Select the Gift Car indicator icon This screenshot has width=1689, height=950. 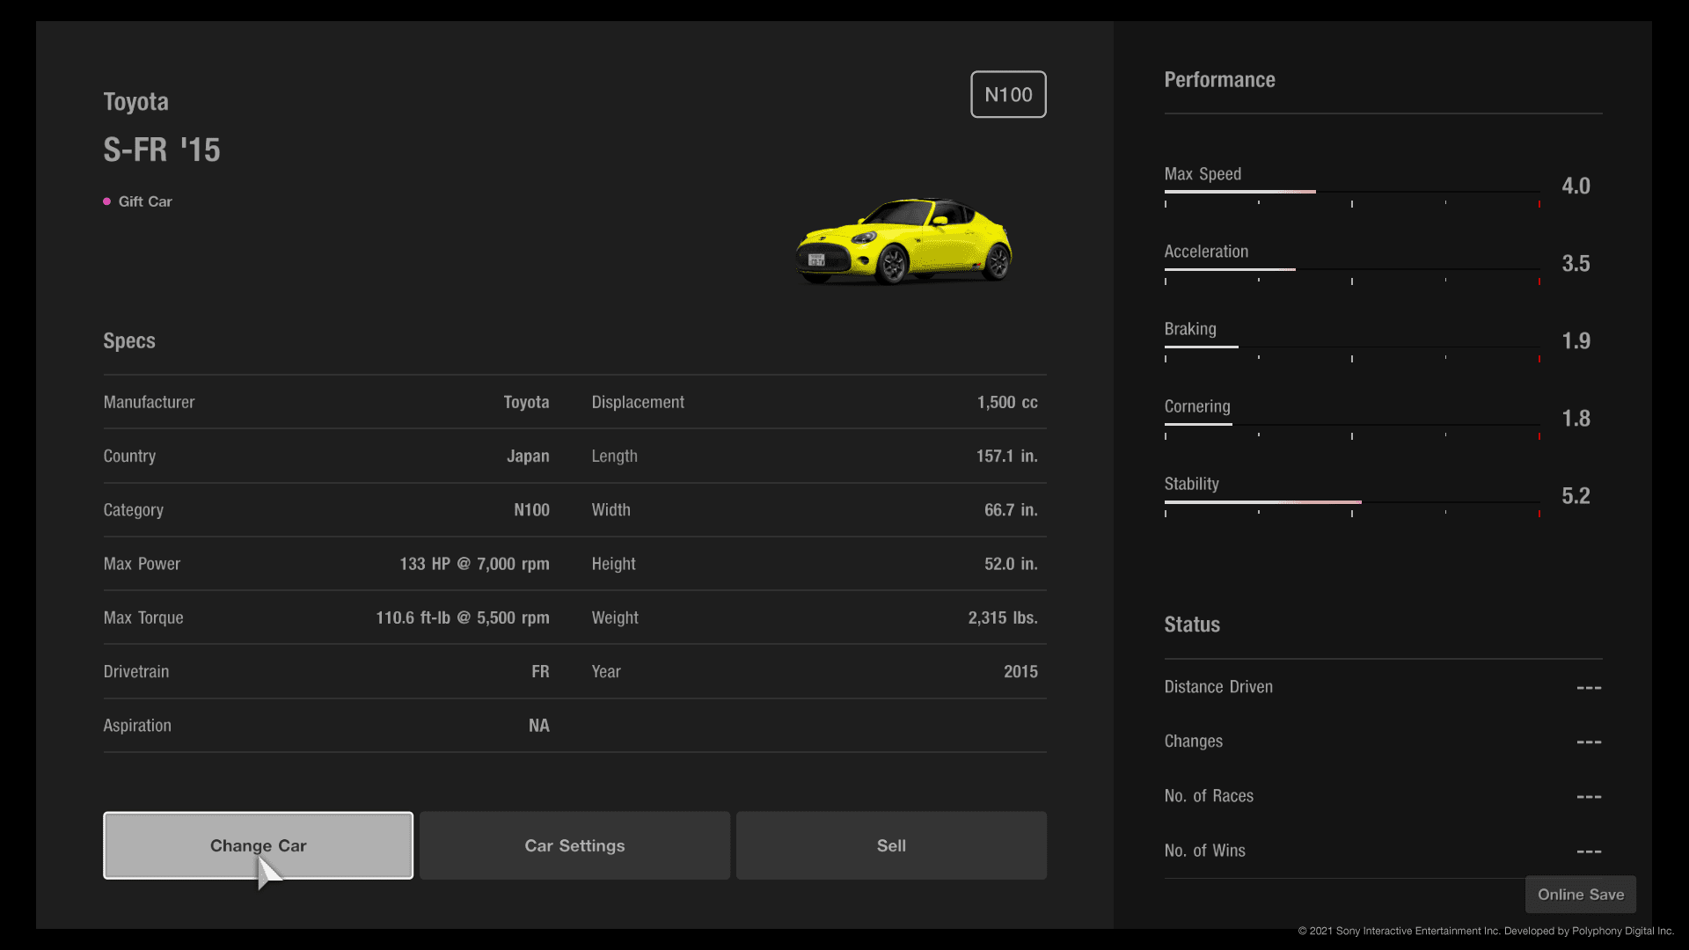click(x=106, y=201)
